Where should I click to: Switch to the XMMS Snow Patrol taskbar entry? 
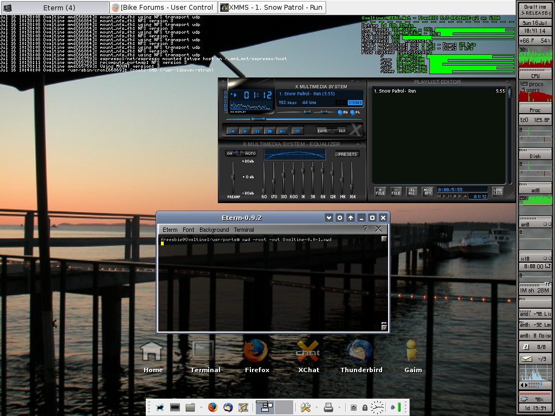(272, 8)
